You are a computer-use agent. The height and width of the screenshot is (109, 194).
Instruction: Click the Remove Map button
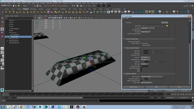pyautogui.click(x=165, y=23)
